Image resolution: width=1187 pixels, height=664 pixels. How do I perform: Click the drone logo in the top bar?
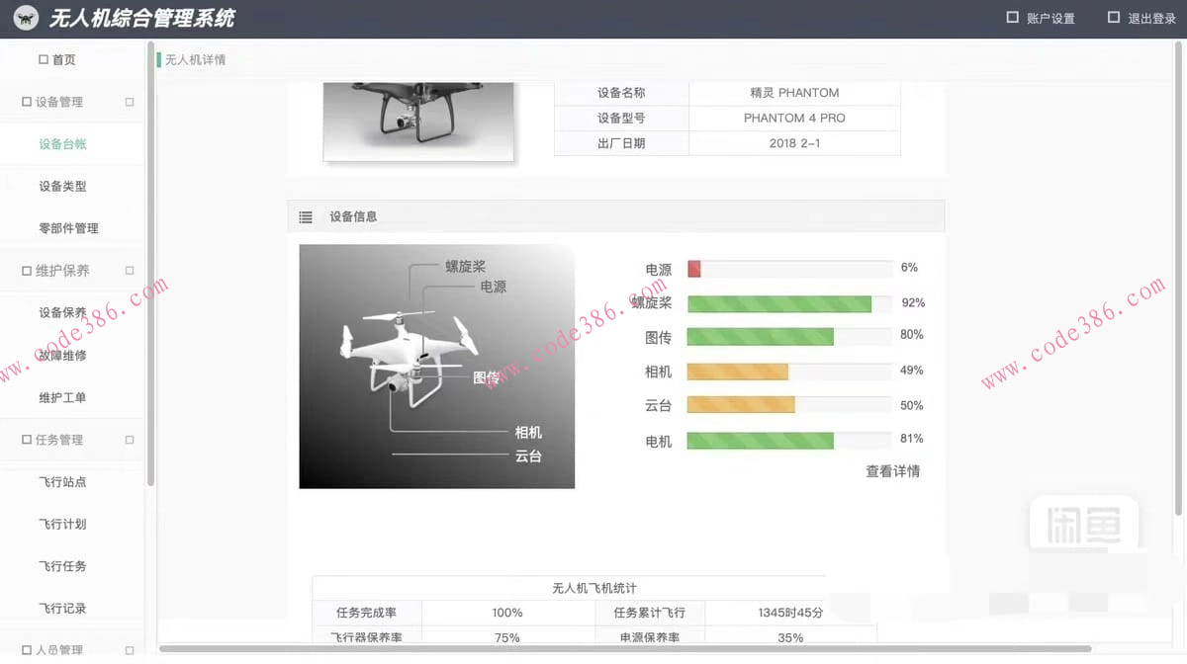pyautogui.click(x=25, y=18)
